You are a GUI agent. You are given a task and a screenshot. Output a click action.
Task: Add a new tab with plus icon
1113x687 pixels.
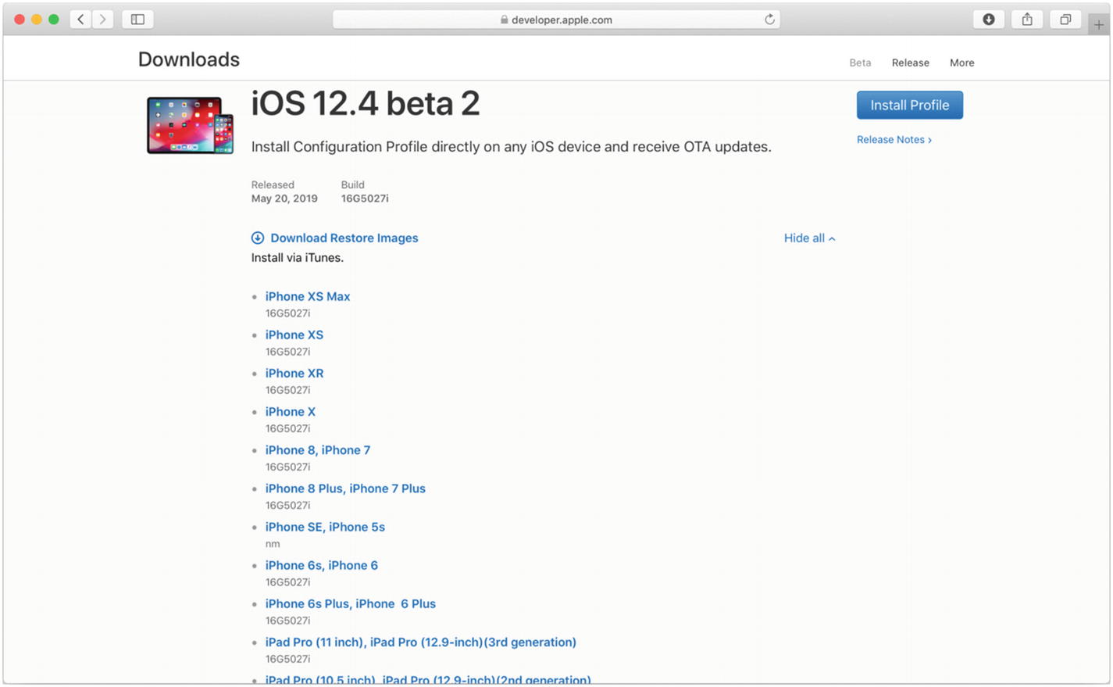point(1098,25)
